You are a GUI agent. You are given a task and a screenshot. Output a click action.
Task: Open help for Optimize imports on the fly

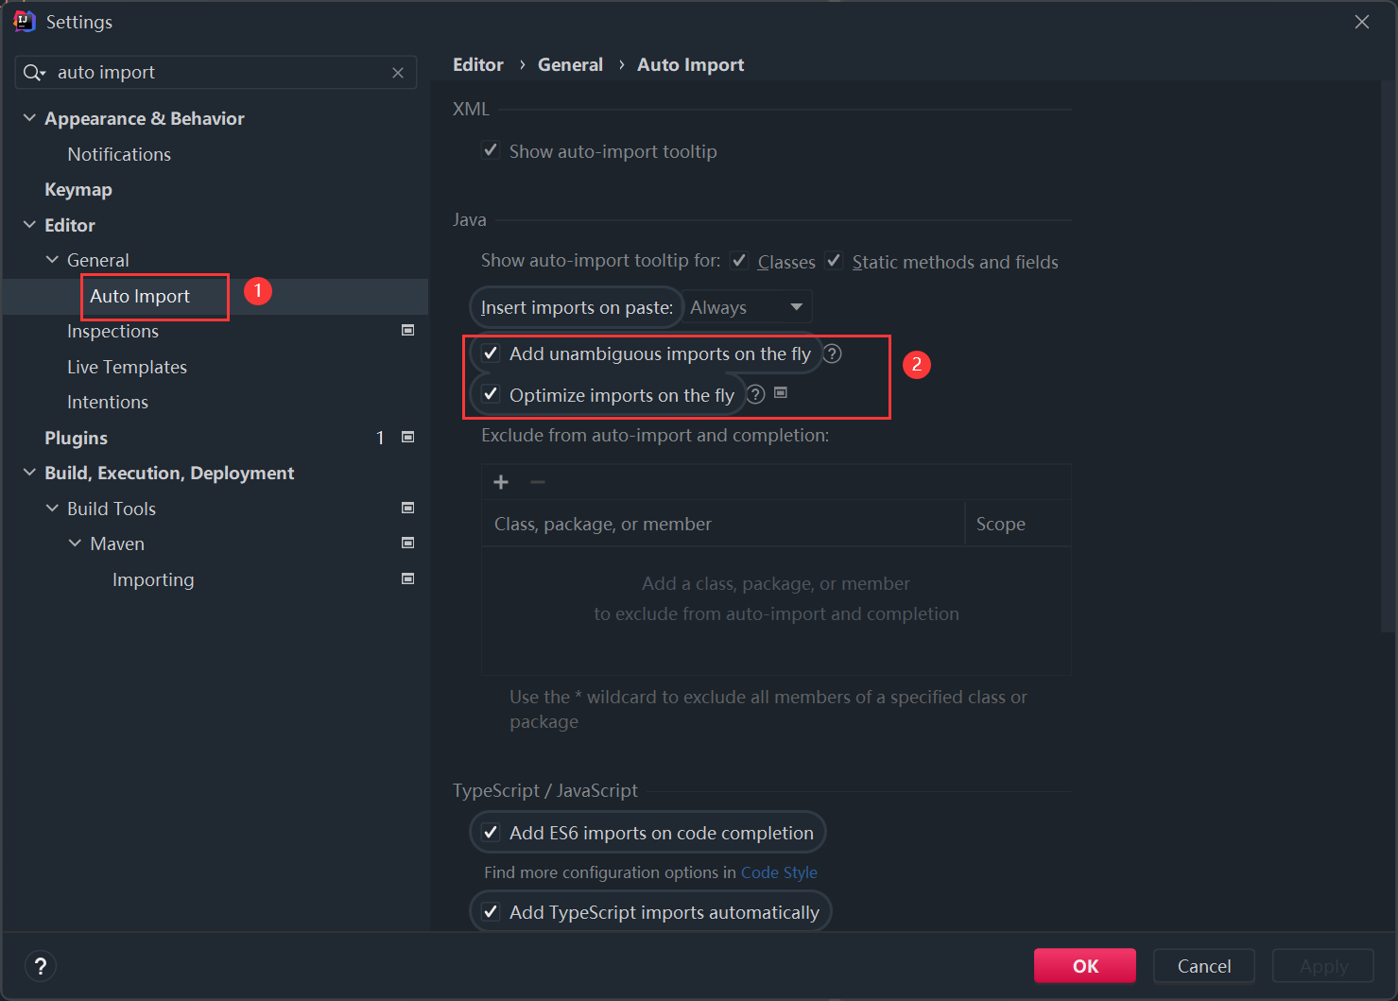coord(755,394)
